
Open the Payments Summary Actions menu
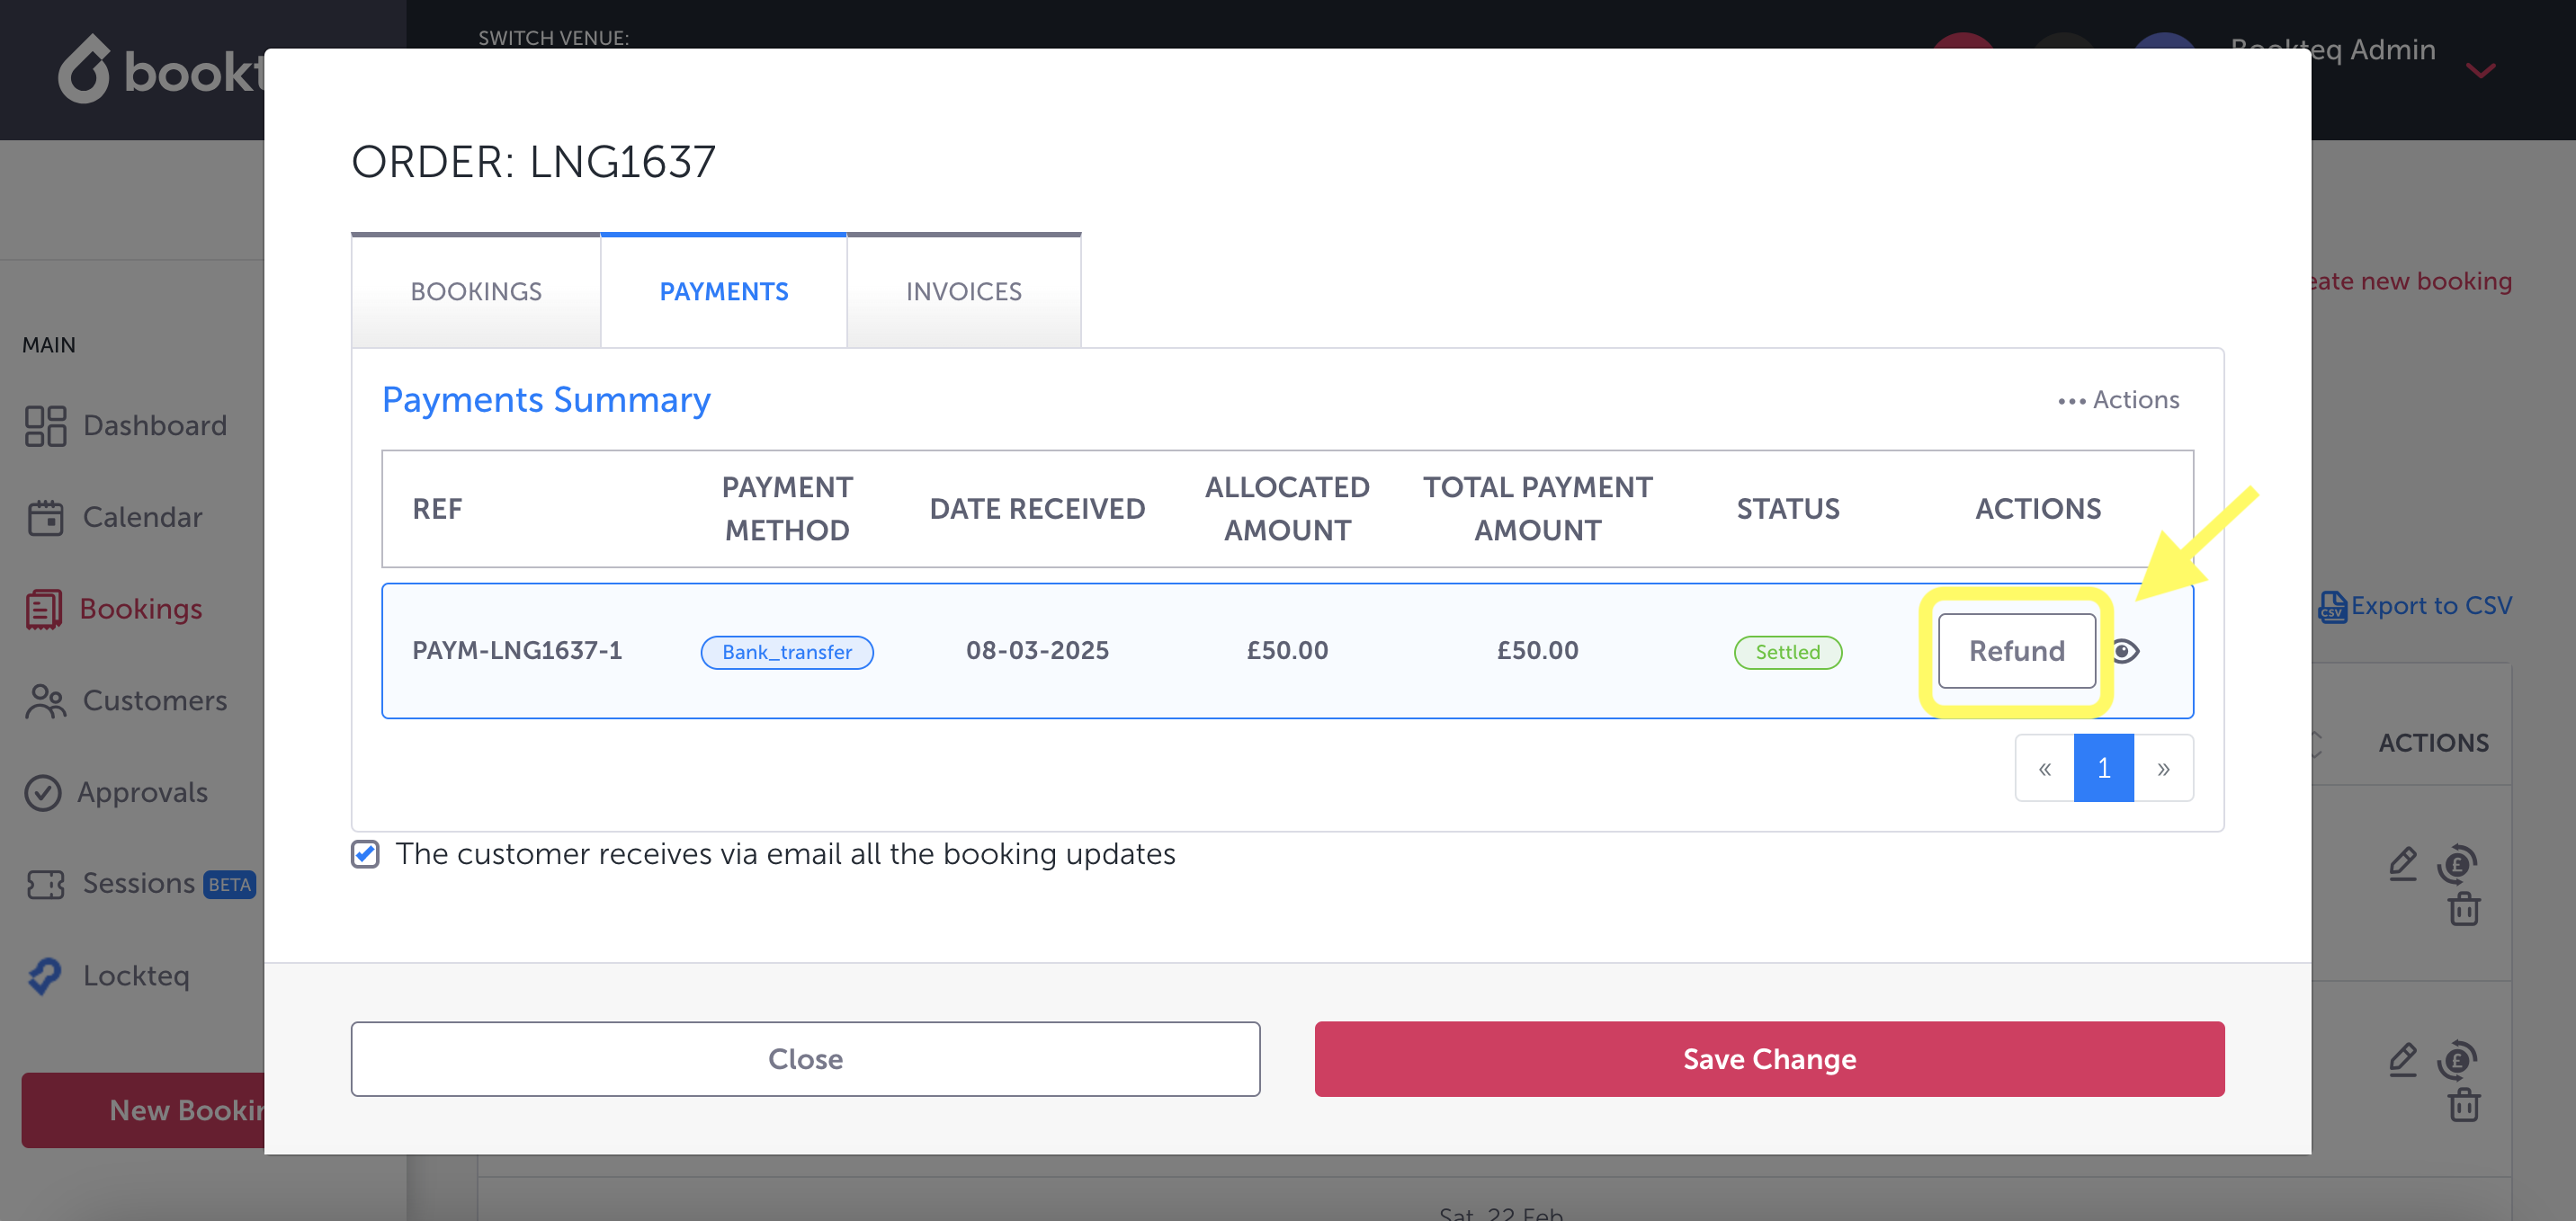[x=2118, y=400]
